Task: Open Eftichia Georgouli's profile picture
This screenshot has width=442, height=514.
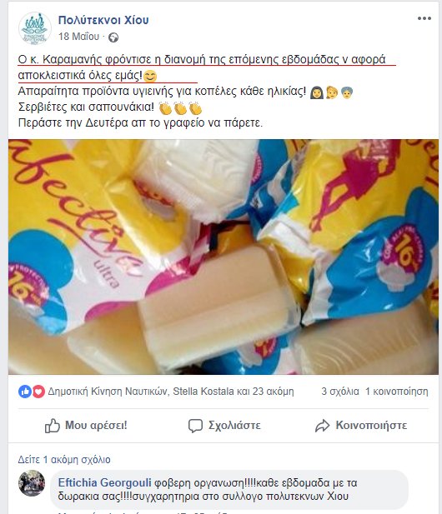Action: click(32, 483)
